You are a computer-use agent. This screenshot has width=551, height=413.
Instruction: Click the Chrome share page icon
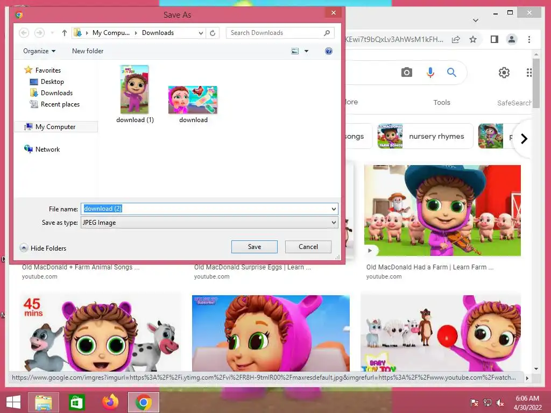(x=456, y=39)
